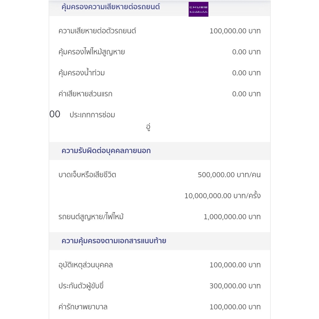
Task: Click the คุ้มครองไฟไหม้สูญหาย row label
Action: point(92,52)
